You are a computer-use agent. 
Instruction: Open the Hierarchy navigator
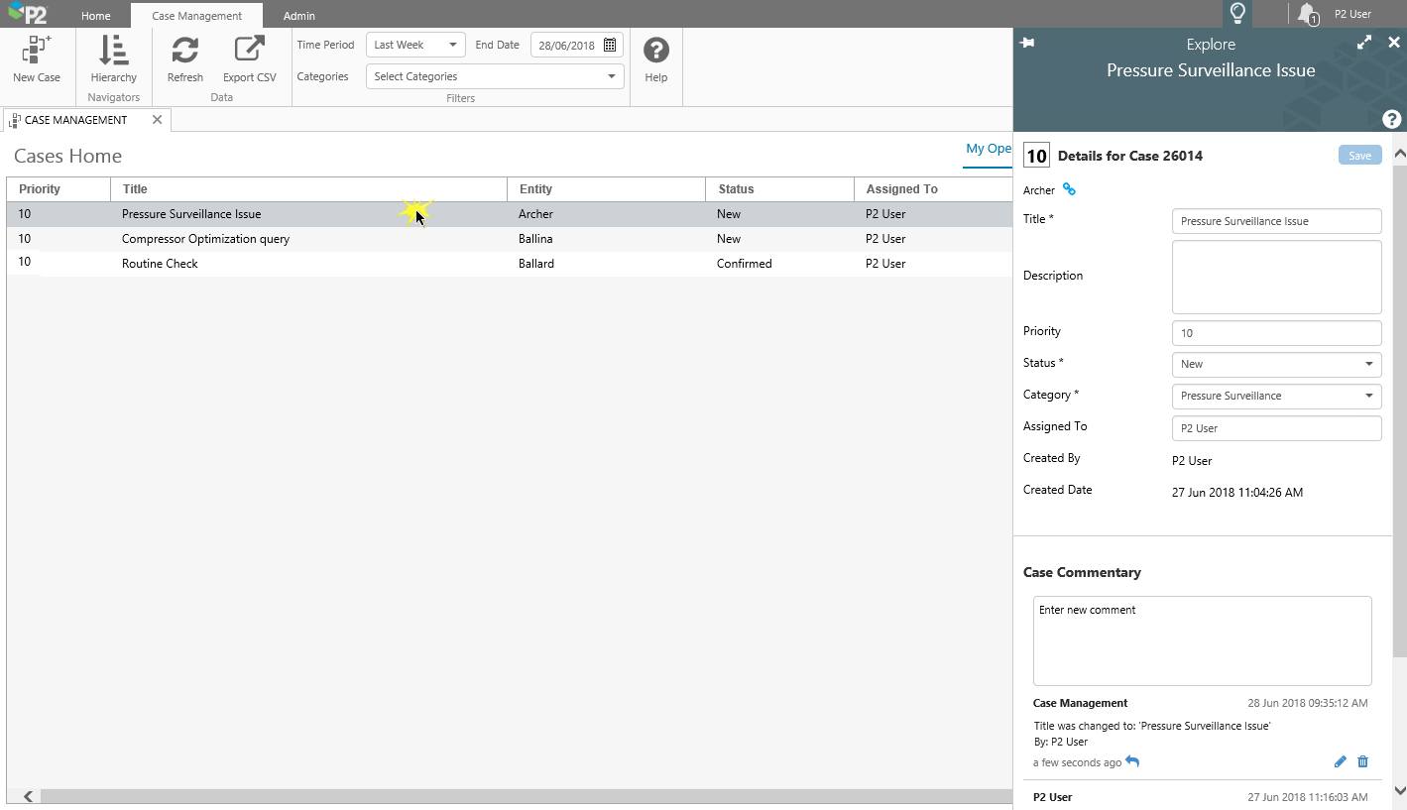pos(114,52)
